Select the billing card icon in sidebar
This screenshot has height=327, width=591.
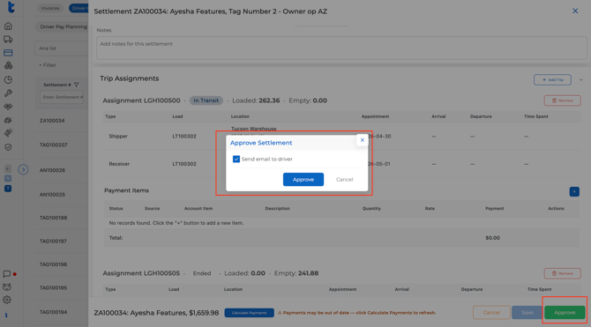tap(8, 53)
